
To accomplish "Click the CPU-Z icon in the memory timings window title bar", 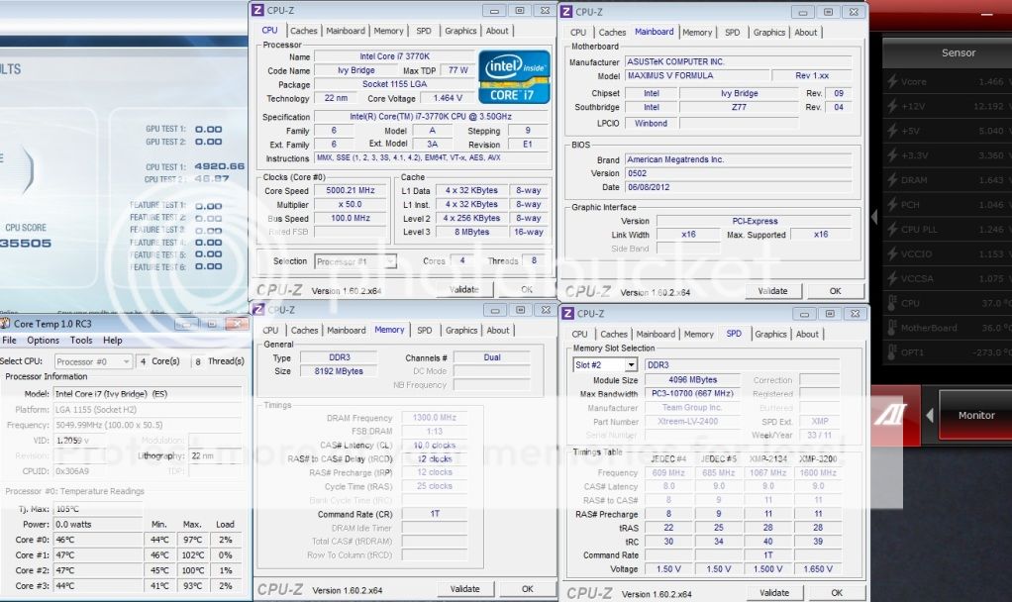I will (258, 310).
